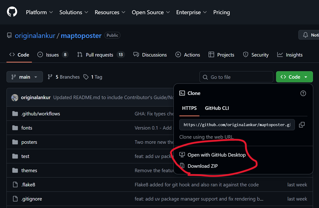Open the Issues tab
The image size is (319, 208).
point(53,55)
